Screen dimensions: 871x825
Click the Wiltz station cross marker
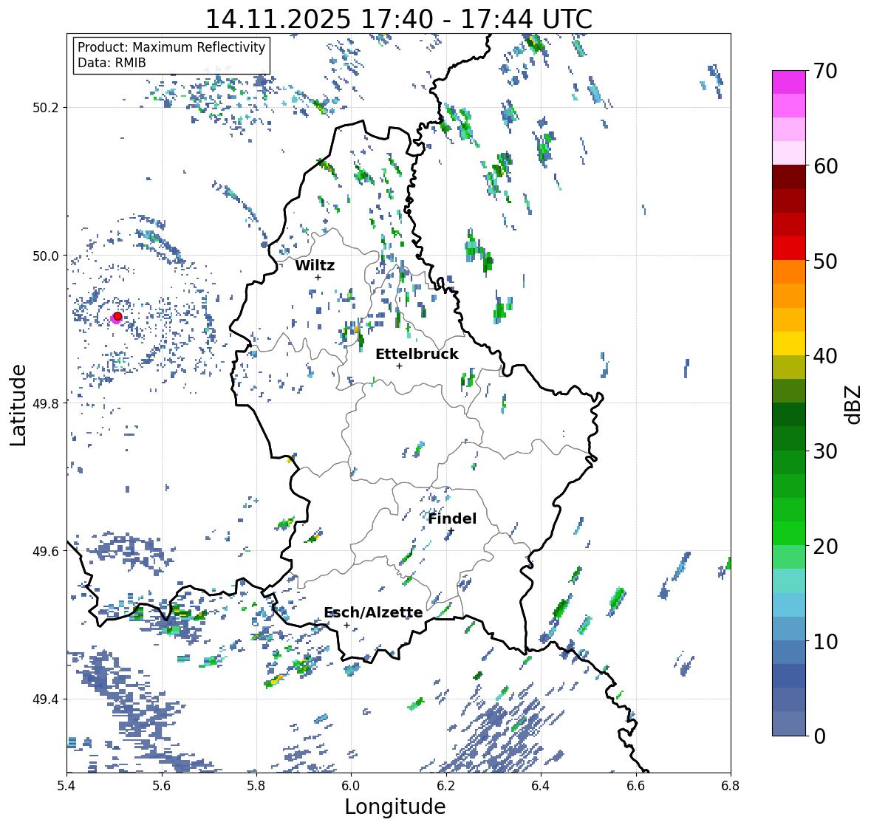[x=318, y=277]
